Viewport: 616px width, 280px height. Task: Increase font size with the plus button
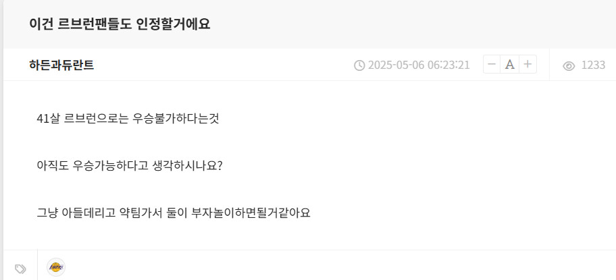(528, 65)
